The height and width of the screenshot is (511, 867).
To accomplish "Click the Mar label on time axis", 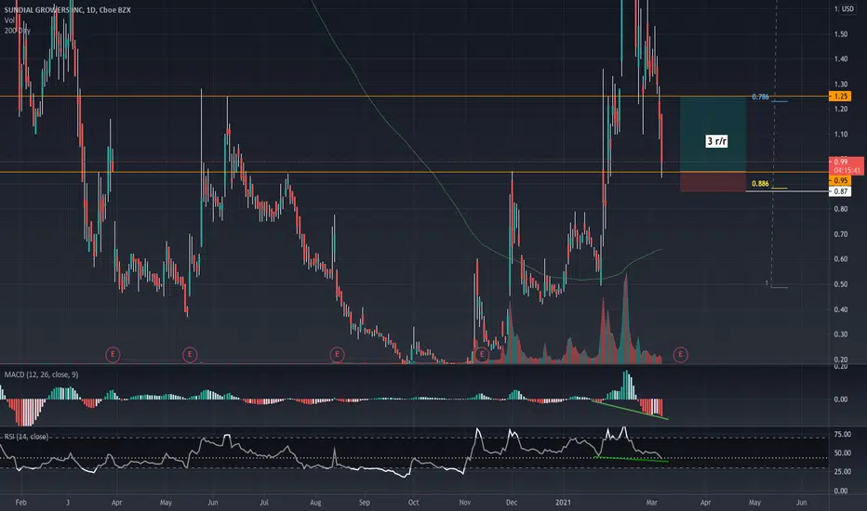I will point(652,502).
